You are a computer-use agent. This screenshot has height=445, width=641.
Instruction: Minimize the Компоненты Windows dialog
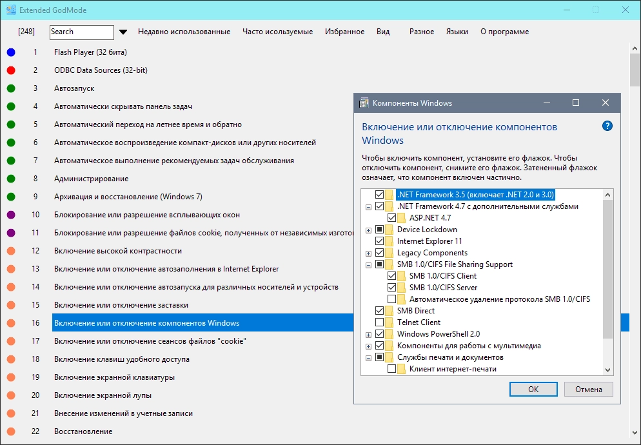546,103
